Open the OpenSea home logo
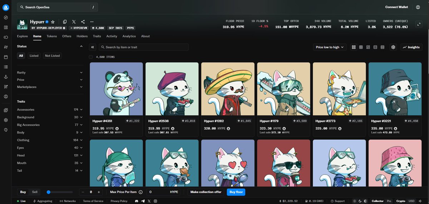This screenshot has height=204, width=429. coord(6,7)
